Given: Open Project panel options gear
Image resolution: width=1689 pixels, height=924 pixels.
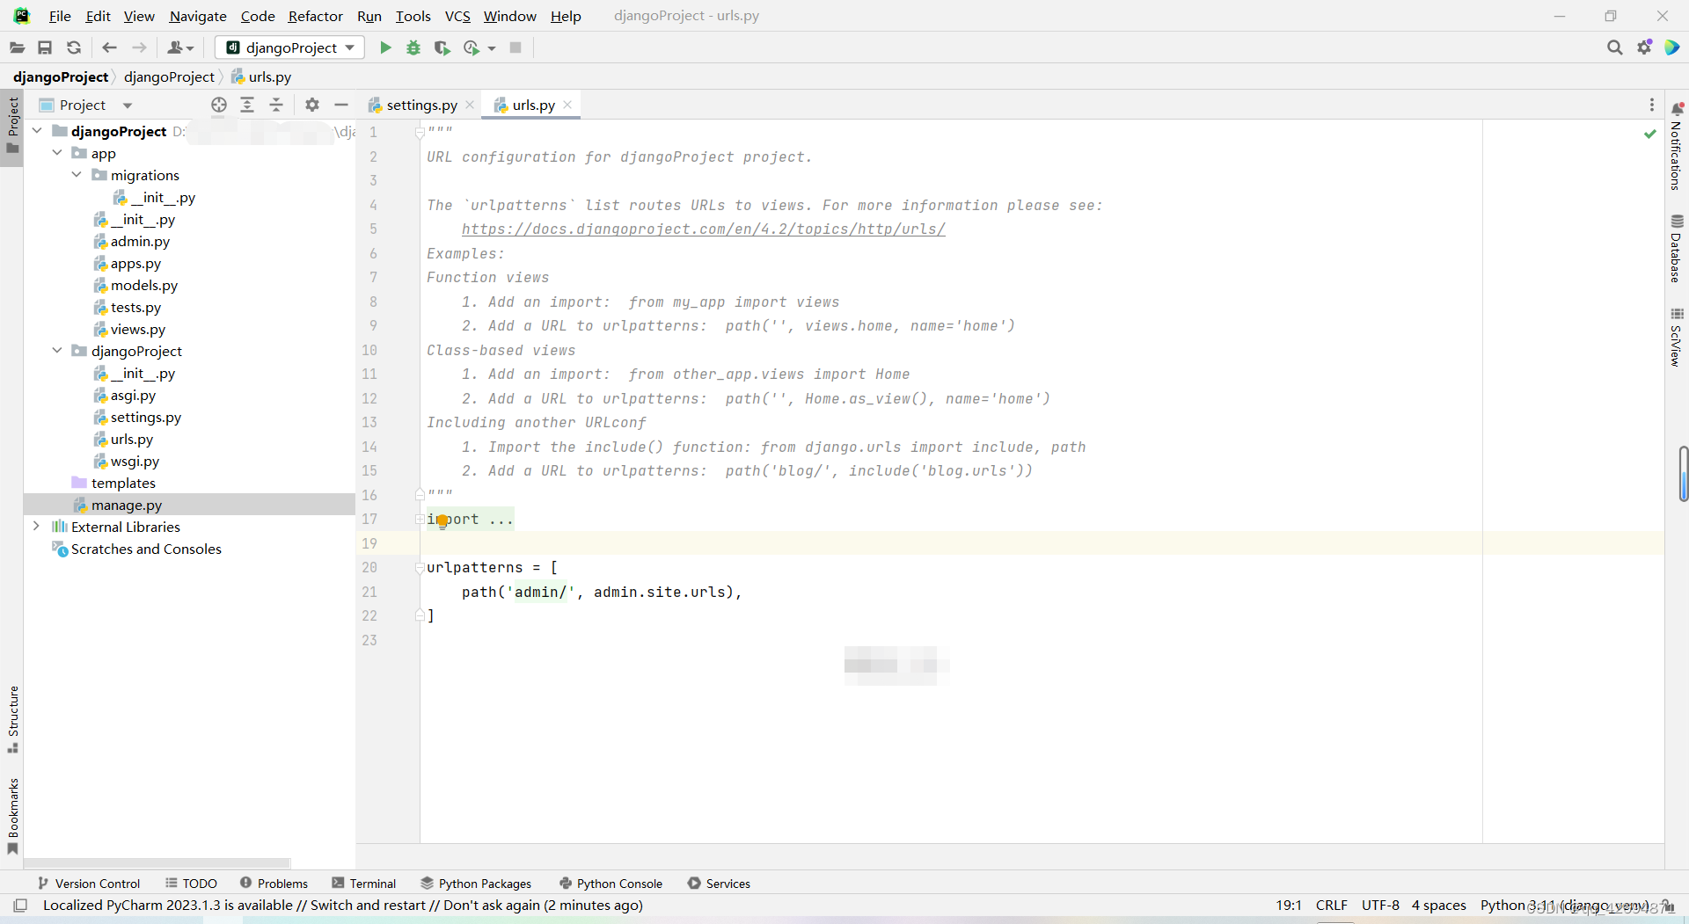Looking at the screenshot, I should [312, 105].
